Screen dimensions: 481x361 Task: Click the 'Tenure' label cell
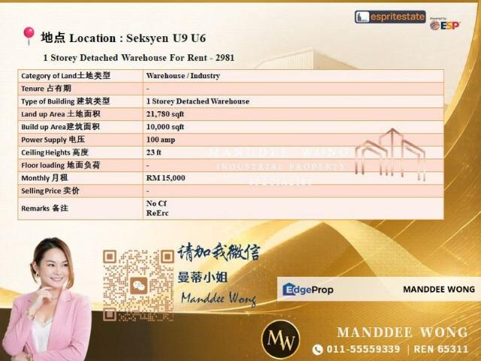click(x=80, y=89)
